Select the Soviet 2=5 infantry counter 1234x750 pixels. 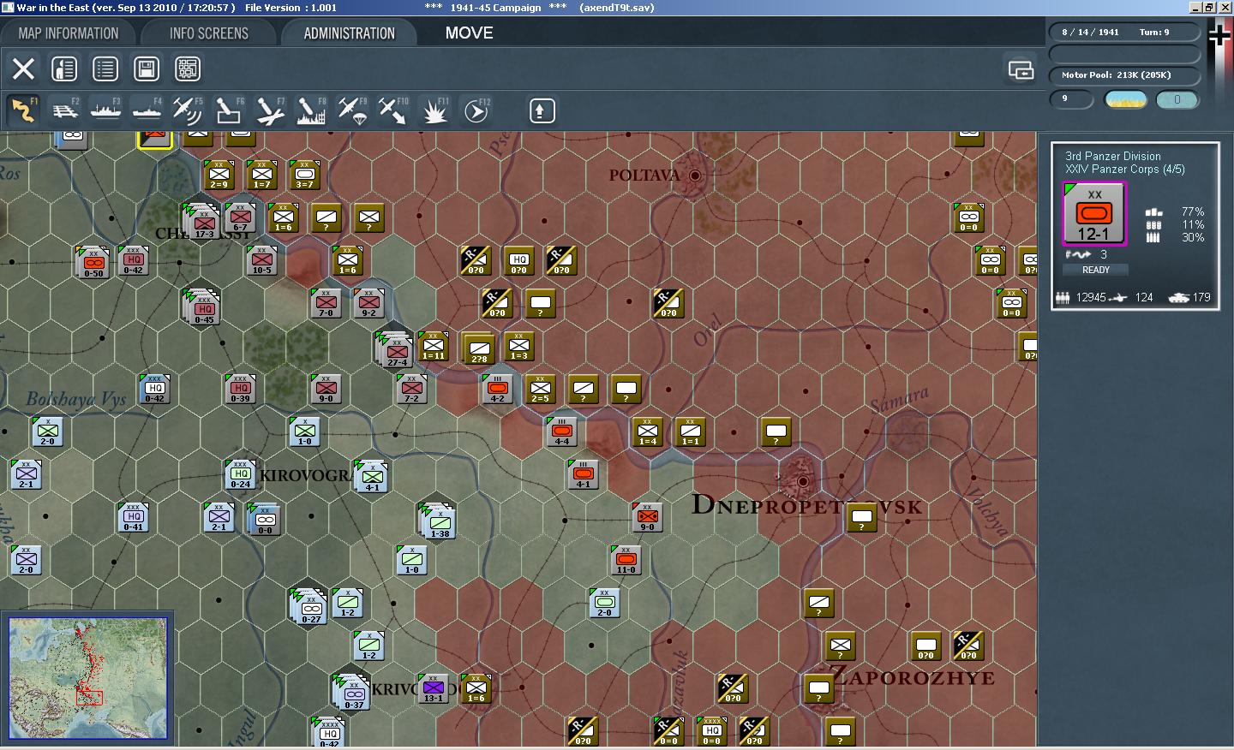541,390
